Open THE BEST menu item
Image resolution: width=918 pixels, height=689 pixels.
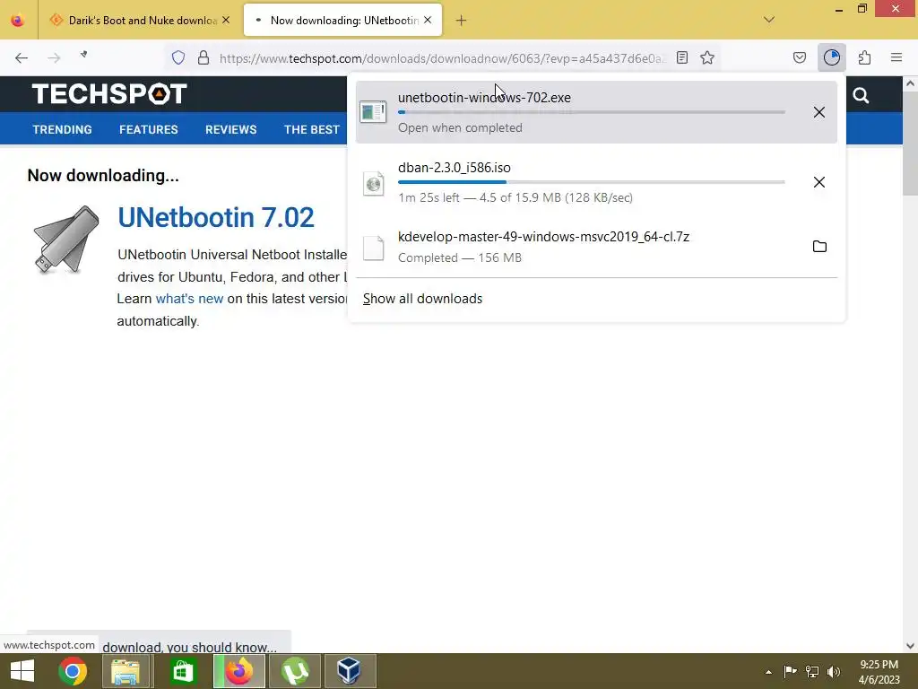pos(311,129)
